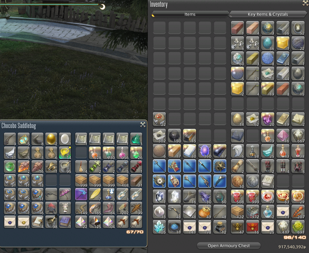Select the green rose stack of 691
309x253 pixels.
point(298,227)
